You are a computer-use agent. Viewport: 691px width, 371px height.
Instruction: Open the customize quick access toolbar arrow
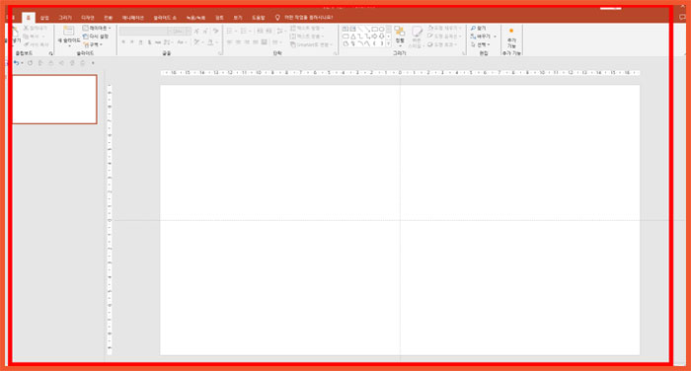tap(93, 63)
